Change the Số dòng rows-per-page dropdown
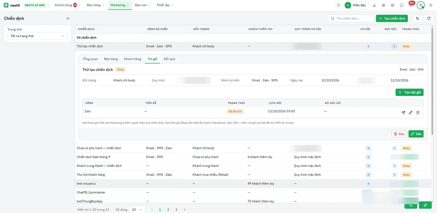The image size is (437, 213). click(137, 209)
